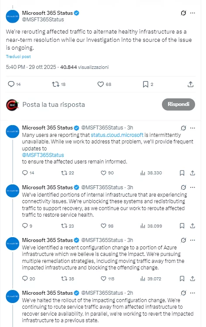This screenshot has height=327, width=206.
Task: Share the main post via upload icon
Action: point(190,84)
